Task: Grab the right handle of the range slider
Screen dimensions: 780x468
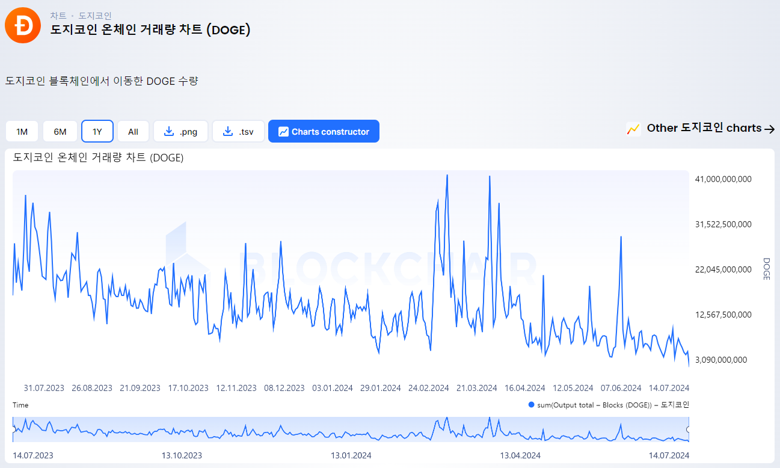Action: point(689,430)
